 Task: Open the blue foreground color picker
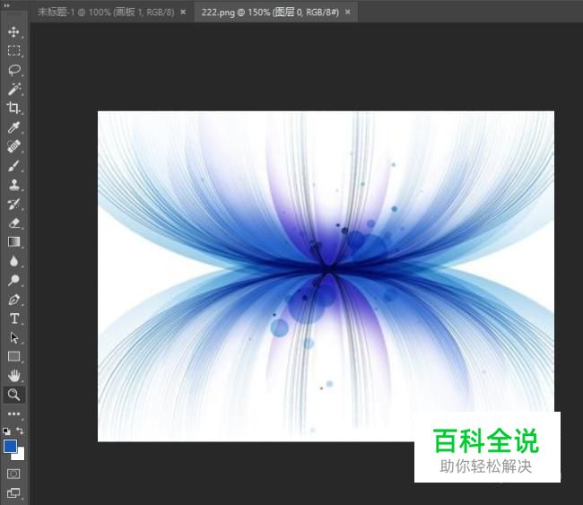click(10, 446)
